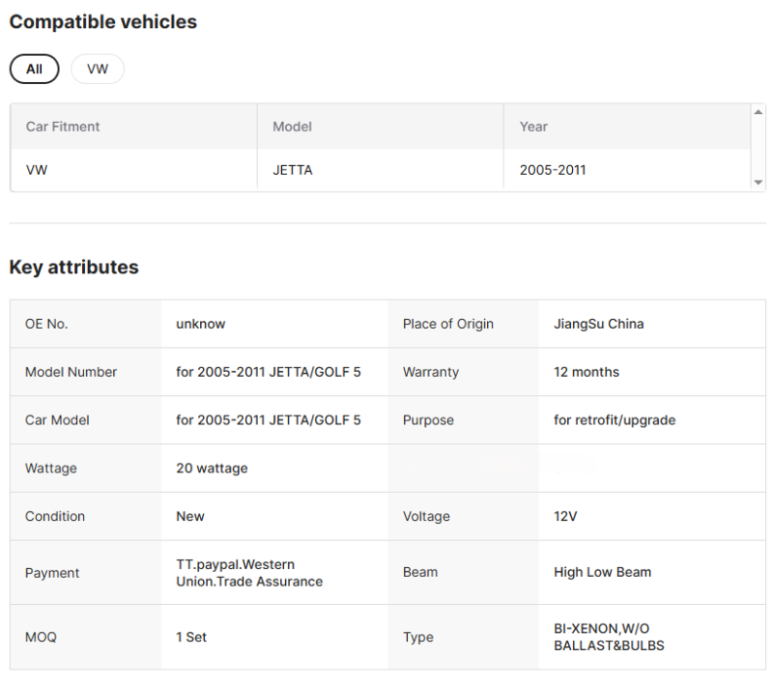This screenshot has height=687, width=773.
Task: Click the VW cell in the Car Fitment row
Action: pyautogui.click(x=37, y=170)
